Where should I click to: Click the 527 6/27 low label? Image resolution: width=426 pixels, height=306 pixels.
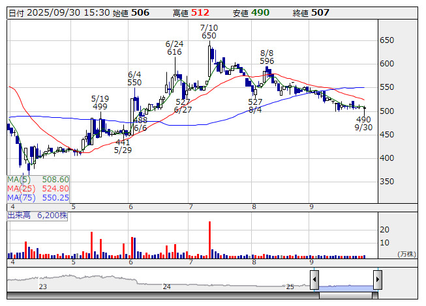[x=183, y=106]
